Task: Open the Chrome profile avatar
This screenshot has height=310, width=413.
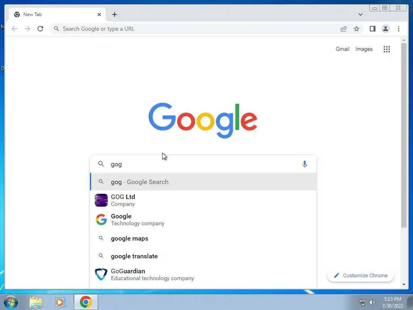Action: (385, 29)
